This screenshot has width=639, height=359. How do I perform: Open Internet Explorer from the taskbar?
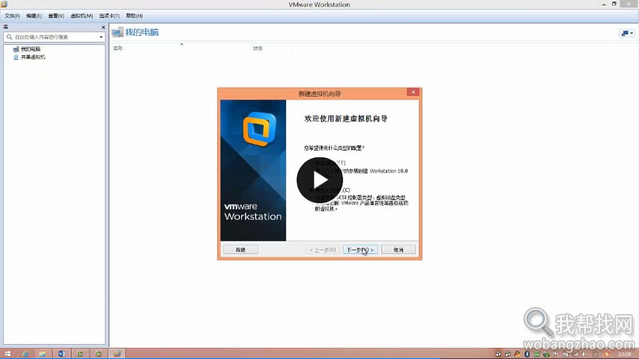click(25, 354)
